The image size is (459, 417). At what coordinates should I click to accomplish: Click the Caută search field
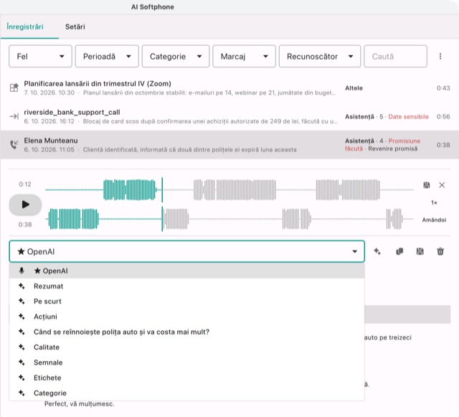tap(395, 56)
